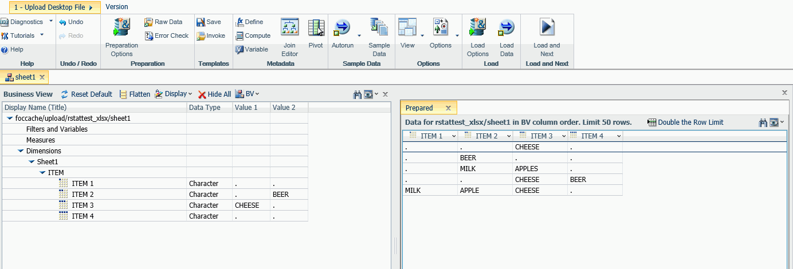Close the Business View panel
The height and width of the screenshot is (269, 793).
[386, 94]
